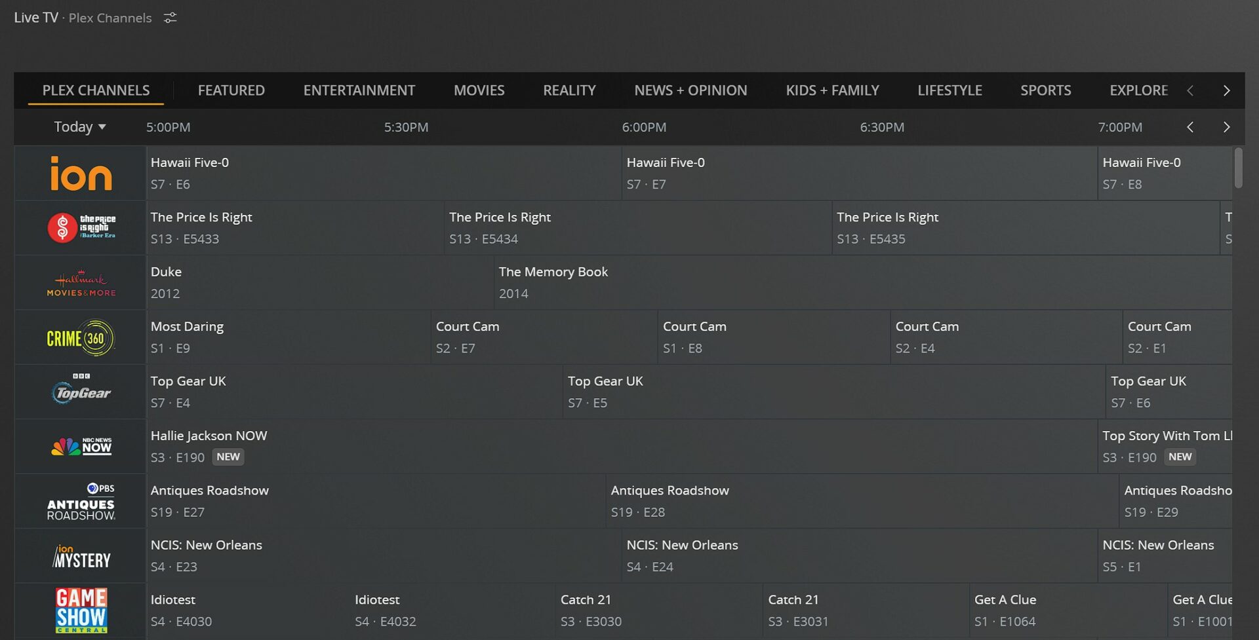Open Hallie Jackson NOW listing

click(x=622, y=447)
